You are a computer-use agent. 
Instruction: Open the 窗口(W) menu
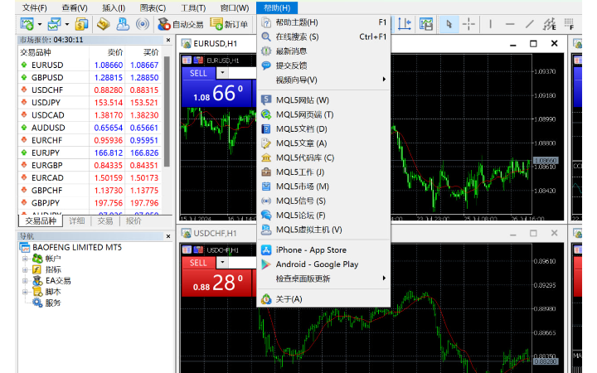click(235, 8)
